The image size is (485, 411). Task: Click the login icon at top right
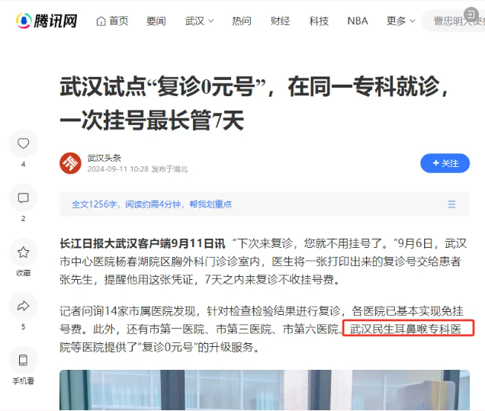(471, 14)
